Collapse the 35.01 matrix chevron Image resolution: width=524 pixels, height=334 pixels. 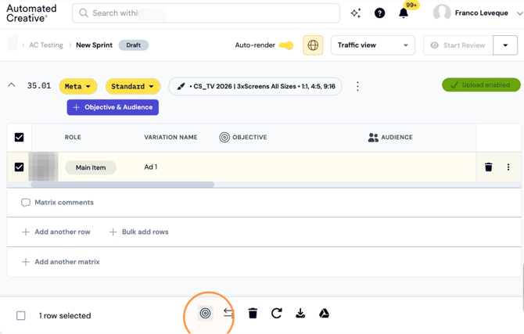[x=12, y=85]
